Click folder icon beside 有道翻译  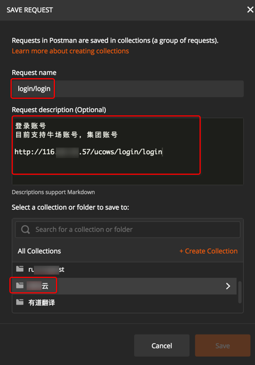(x=20, y=302)
